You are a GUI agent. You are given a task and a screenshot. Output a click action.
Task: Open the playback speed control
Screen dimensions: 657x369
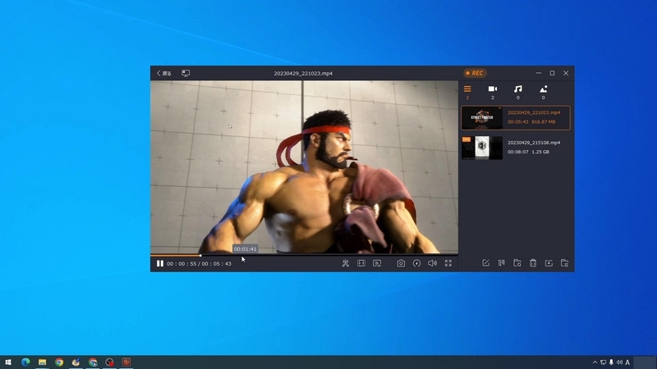pos(416,263)
